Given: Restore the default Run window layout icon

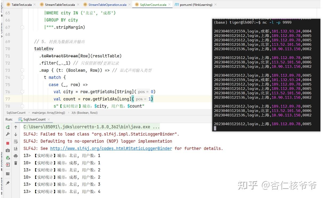Looking at the screenshot, I should pyautogui.click(x=8, y=173).
